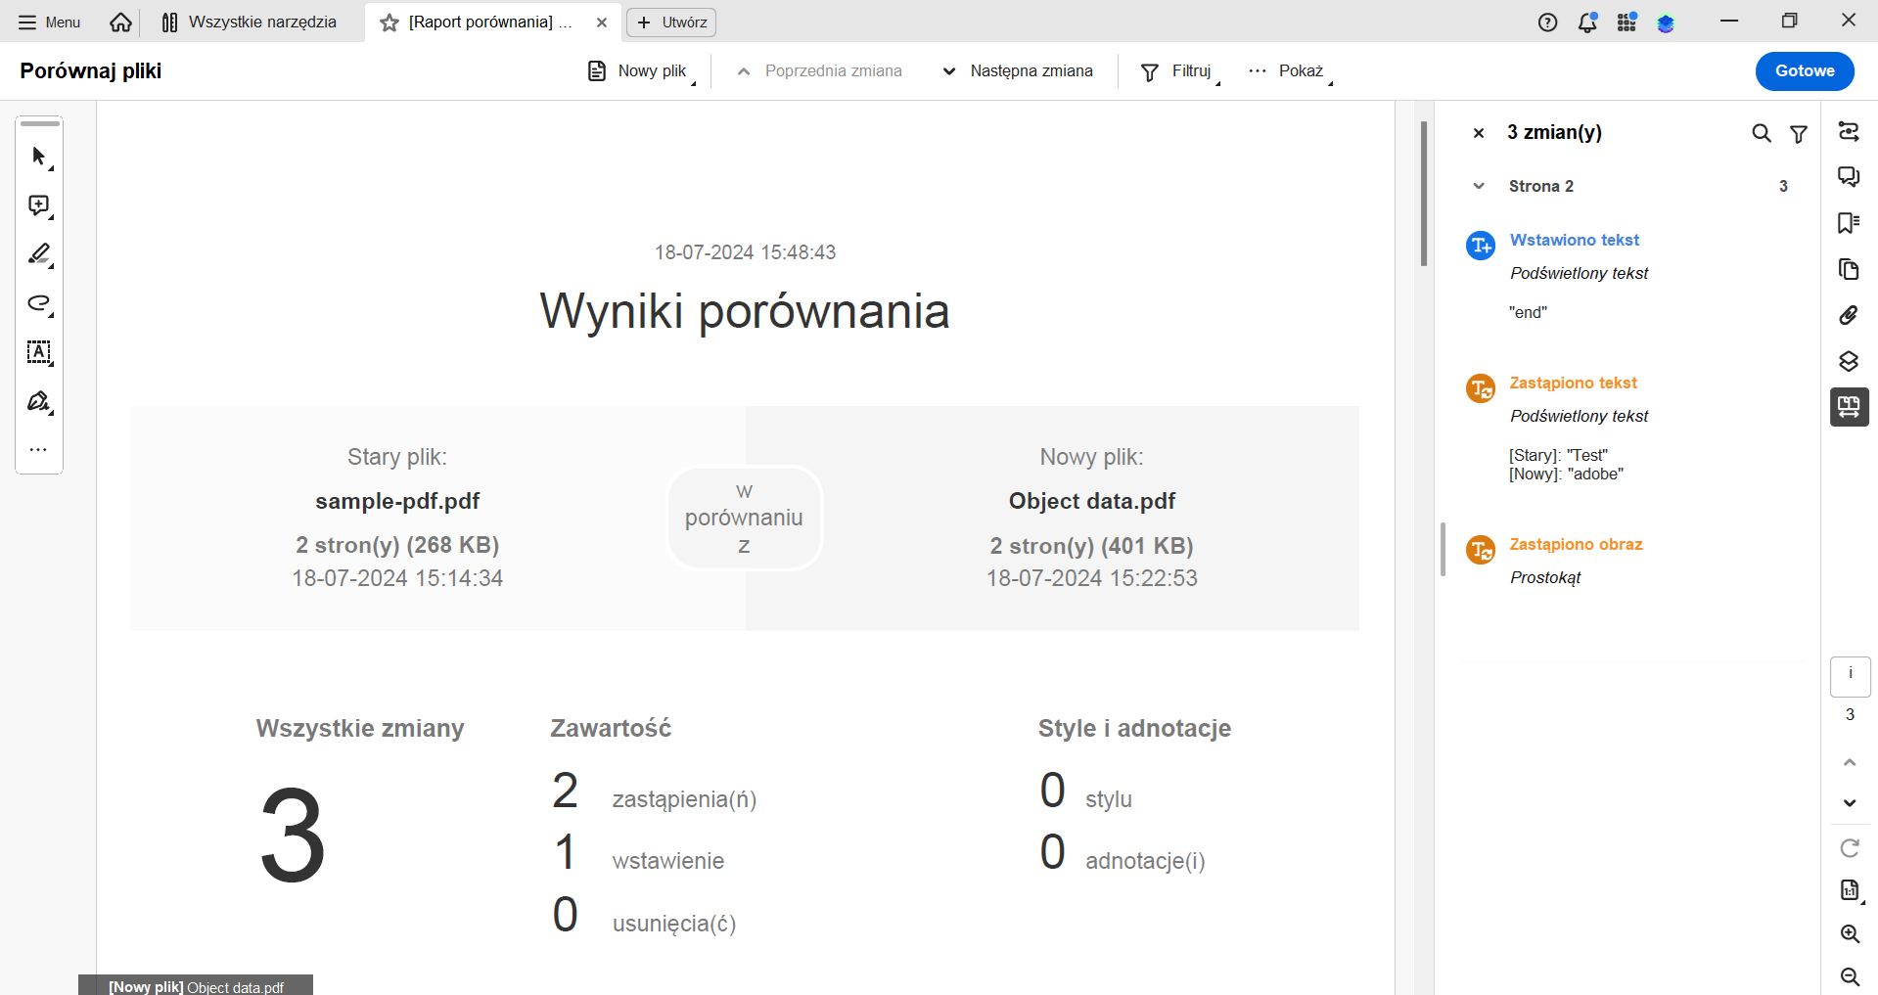
Task: Click the Object data.pdf file label at bottom
Action: (196, 986)
